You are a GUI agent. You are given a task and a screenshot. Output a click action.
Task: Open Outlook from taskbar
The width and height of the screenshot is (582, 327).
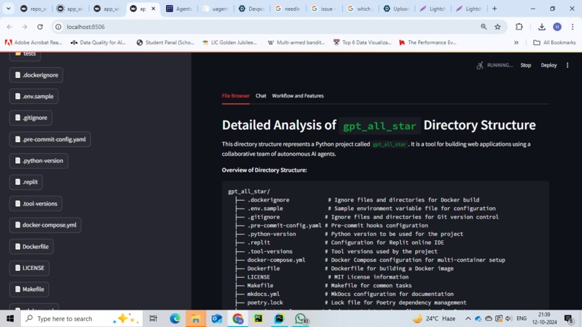click(x=217, y=318)
